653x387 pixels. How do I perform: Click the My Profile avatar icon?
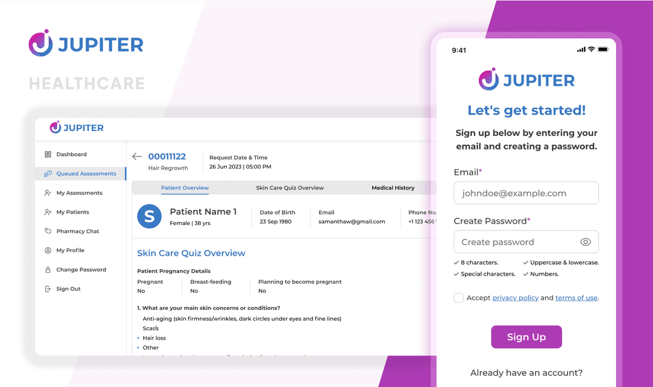tap(48, 251)
